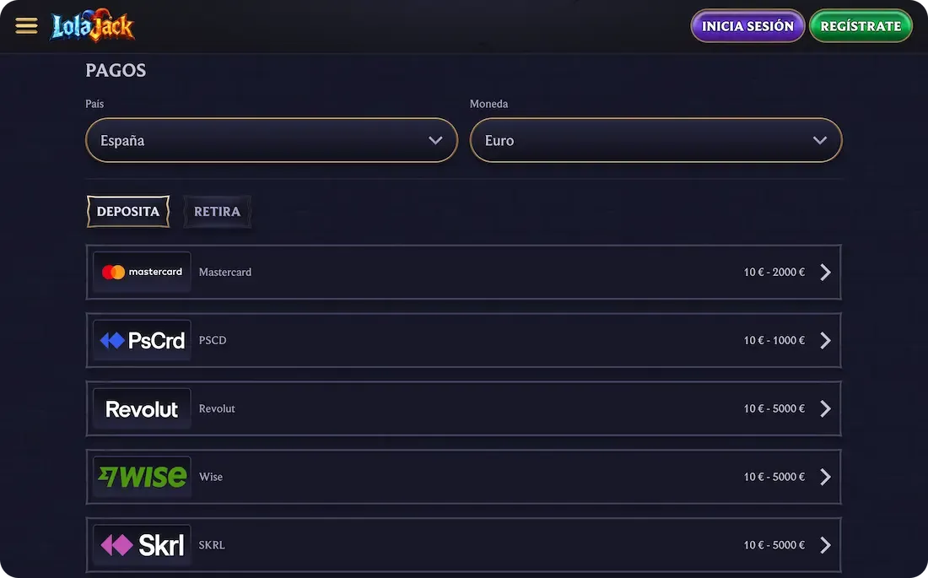Switch to the DEPOSITA tab
Screen dimensions: 928x578
127,211
